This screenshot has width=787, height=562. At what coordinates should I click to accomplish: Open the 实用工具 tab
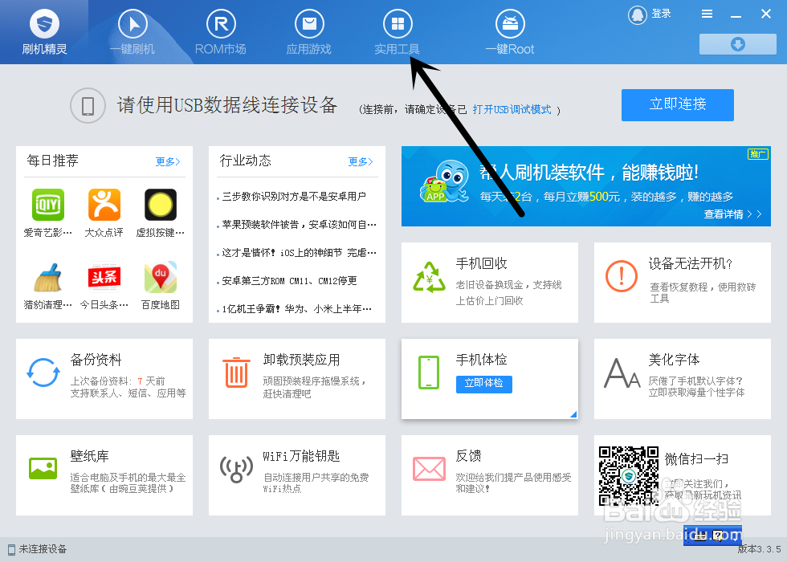398,32
